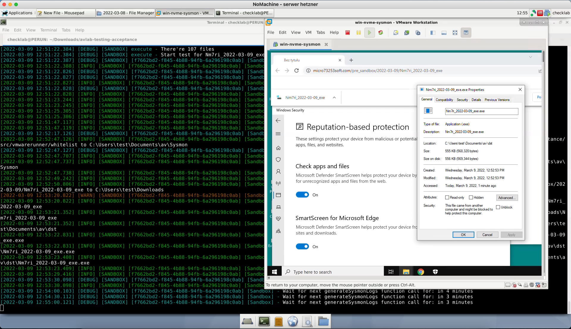Toggle SmartScreen for Microsoft Edge switch
Screen dimensions: 571x329
click(302, 247)
